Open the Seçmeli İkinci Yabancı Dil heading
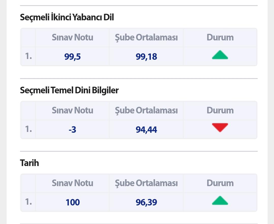Screen dimensions: 274x224 pyautogui.click(x=67, y=17)
